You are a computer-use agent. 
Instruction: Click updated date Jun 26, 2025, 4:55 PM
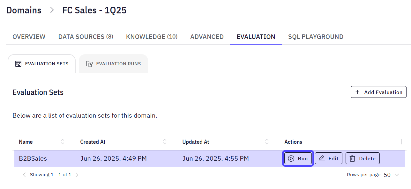click(215, 158)
